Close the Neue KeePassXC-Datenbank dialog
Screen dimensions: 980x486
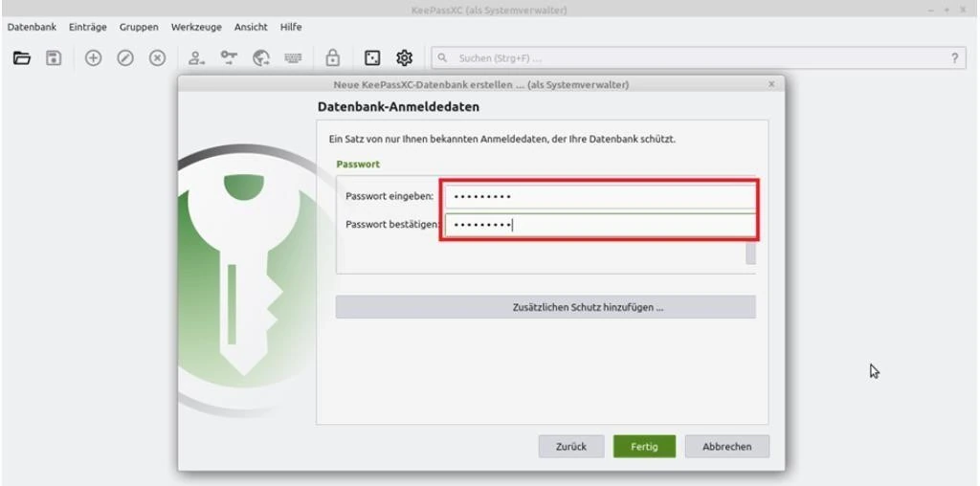(771, 83)
